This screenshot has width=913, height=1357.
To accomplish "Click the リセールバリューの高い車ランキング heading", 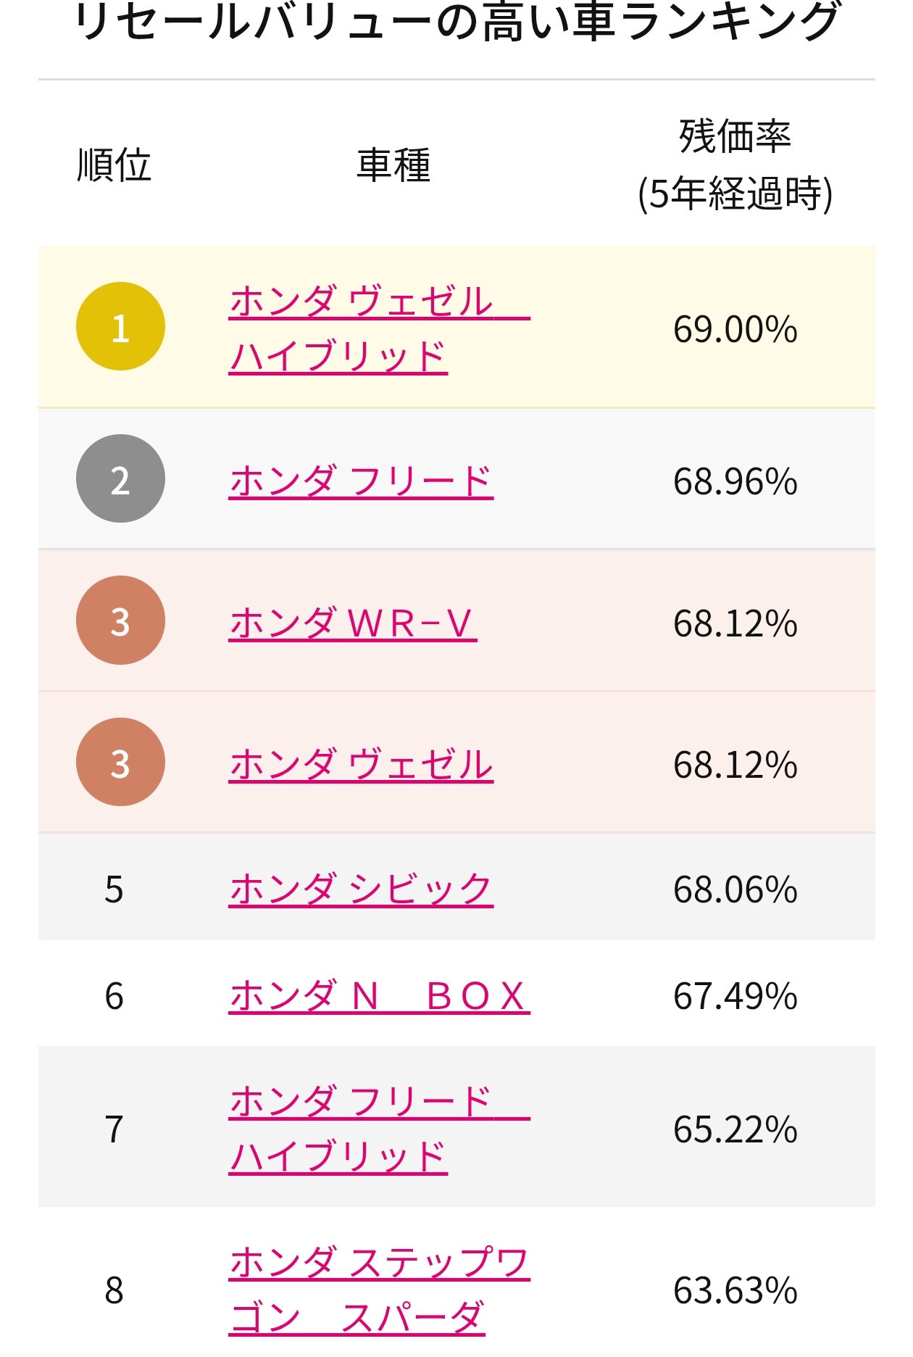I will (x=457, y=20).
